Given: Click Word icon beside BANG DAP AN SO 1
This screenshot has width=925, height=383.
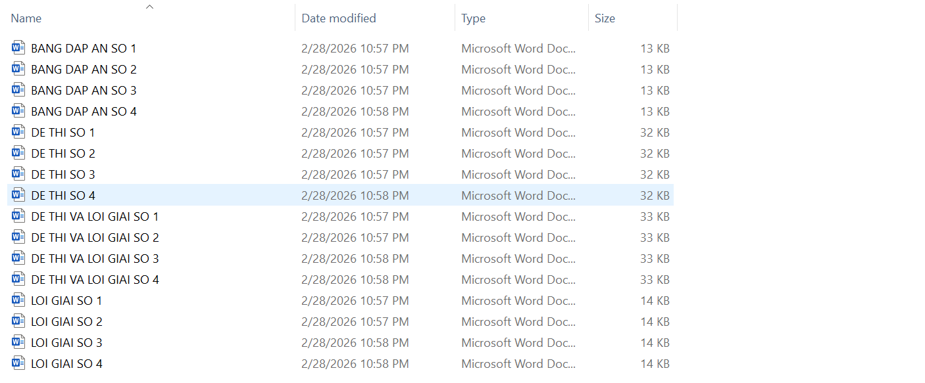Looking at the screenshot, I should 18,48.
